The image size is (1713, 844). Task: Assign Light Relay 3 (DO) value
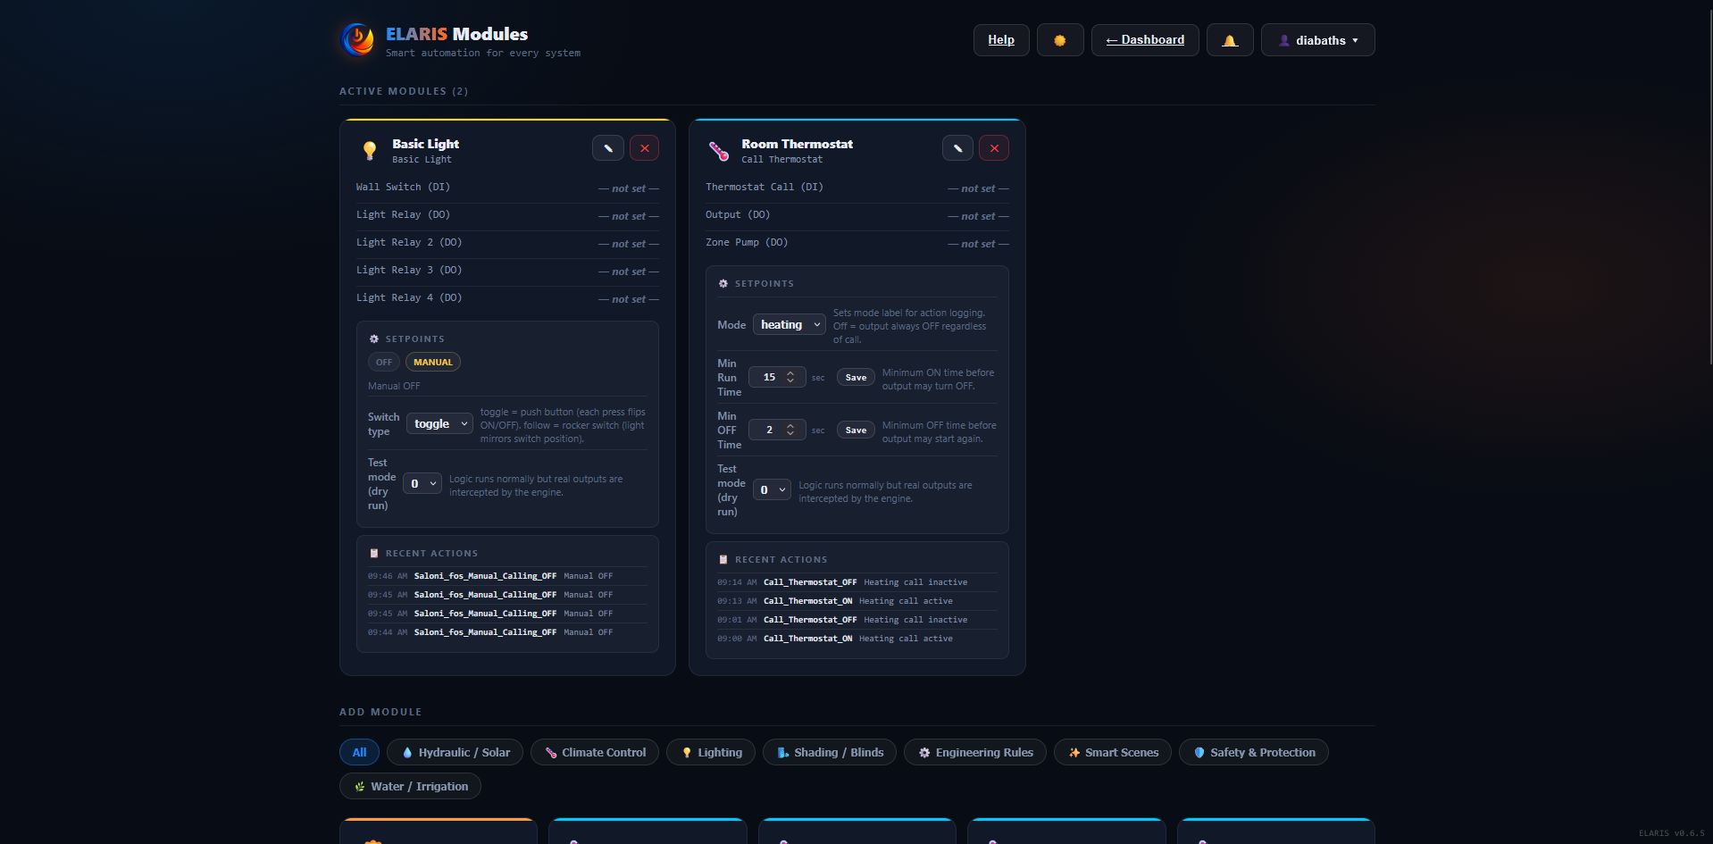click(629, 272)
